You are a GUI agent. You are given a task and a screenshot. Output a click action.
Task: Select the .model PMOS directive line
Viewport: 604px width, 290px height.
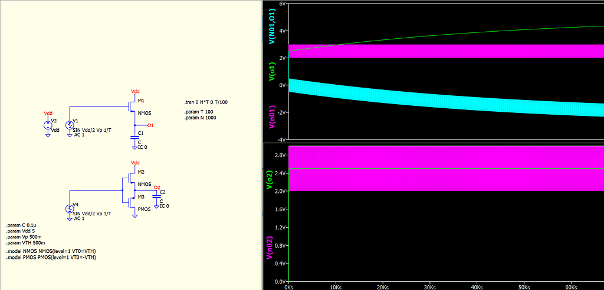coord(51,258)
